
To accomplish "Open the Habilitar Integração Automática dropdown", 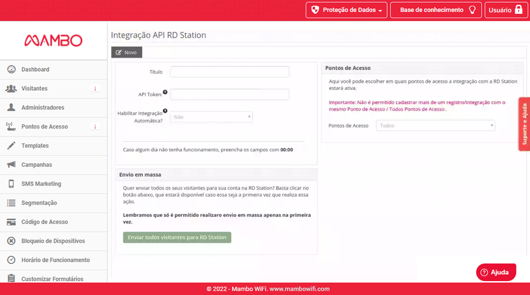I will (211, 117).
